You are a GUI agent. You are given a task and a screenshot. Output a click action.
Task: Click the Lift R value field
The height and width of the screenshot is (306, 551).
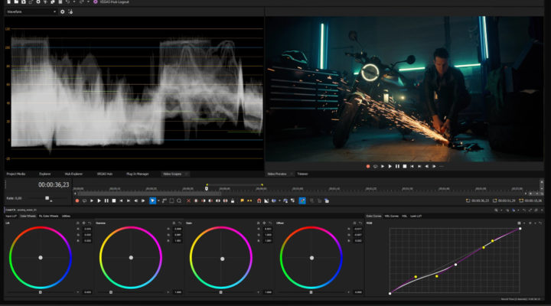point(87,229)
